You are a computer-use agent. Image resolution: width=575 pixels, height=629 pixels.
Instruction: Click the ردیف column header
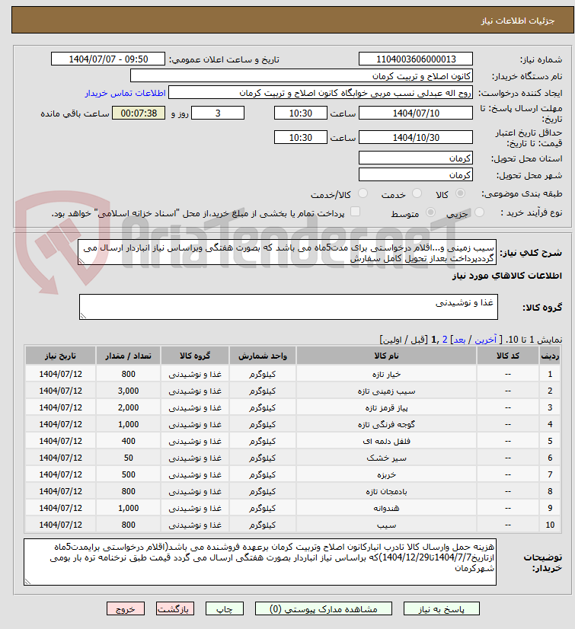[550, 356]
